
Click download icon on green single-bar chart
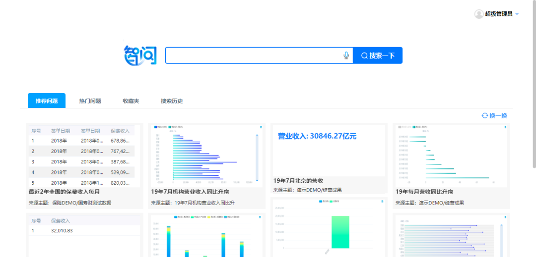382,202
